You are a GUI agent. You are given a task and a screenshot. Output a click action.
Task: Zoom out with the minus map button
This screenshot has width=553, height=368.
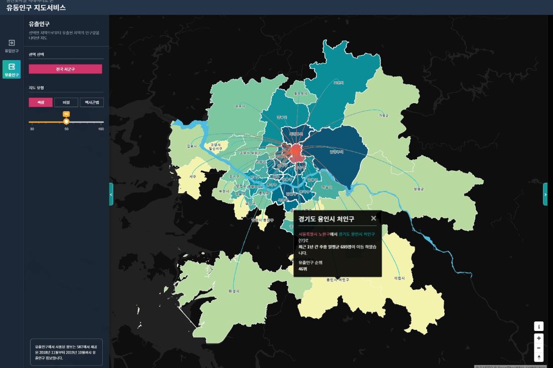pyautogui.click(x=539, y=348)
